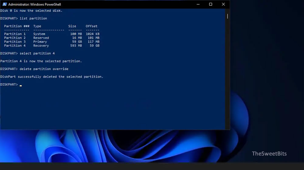The image size is (304, 170).
Task: Click the 'Partition 1' row label
Action: point(15,34)
